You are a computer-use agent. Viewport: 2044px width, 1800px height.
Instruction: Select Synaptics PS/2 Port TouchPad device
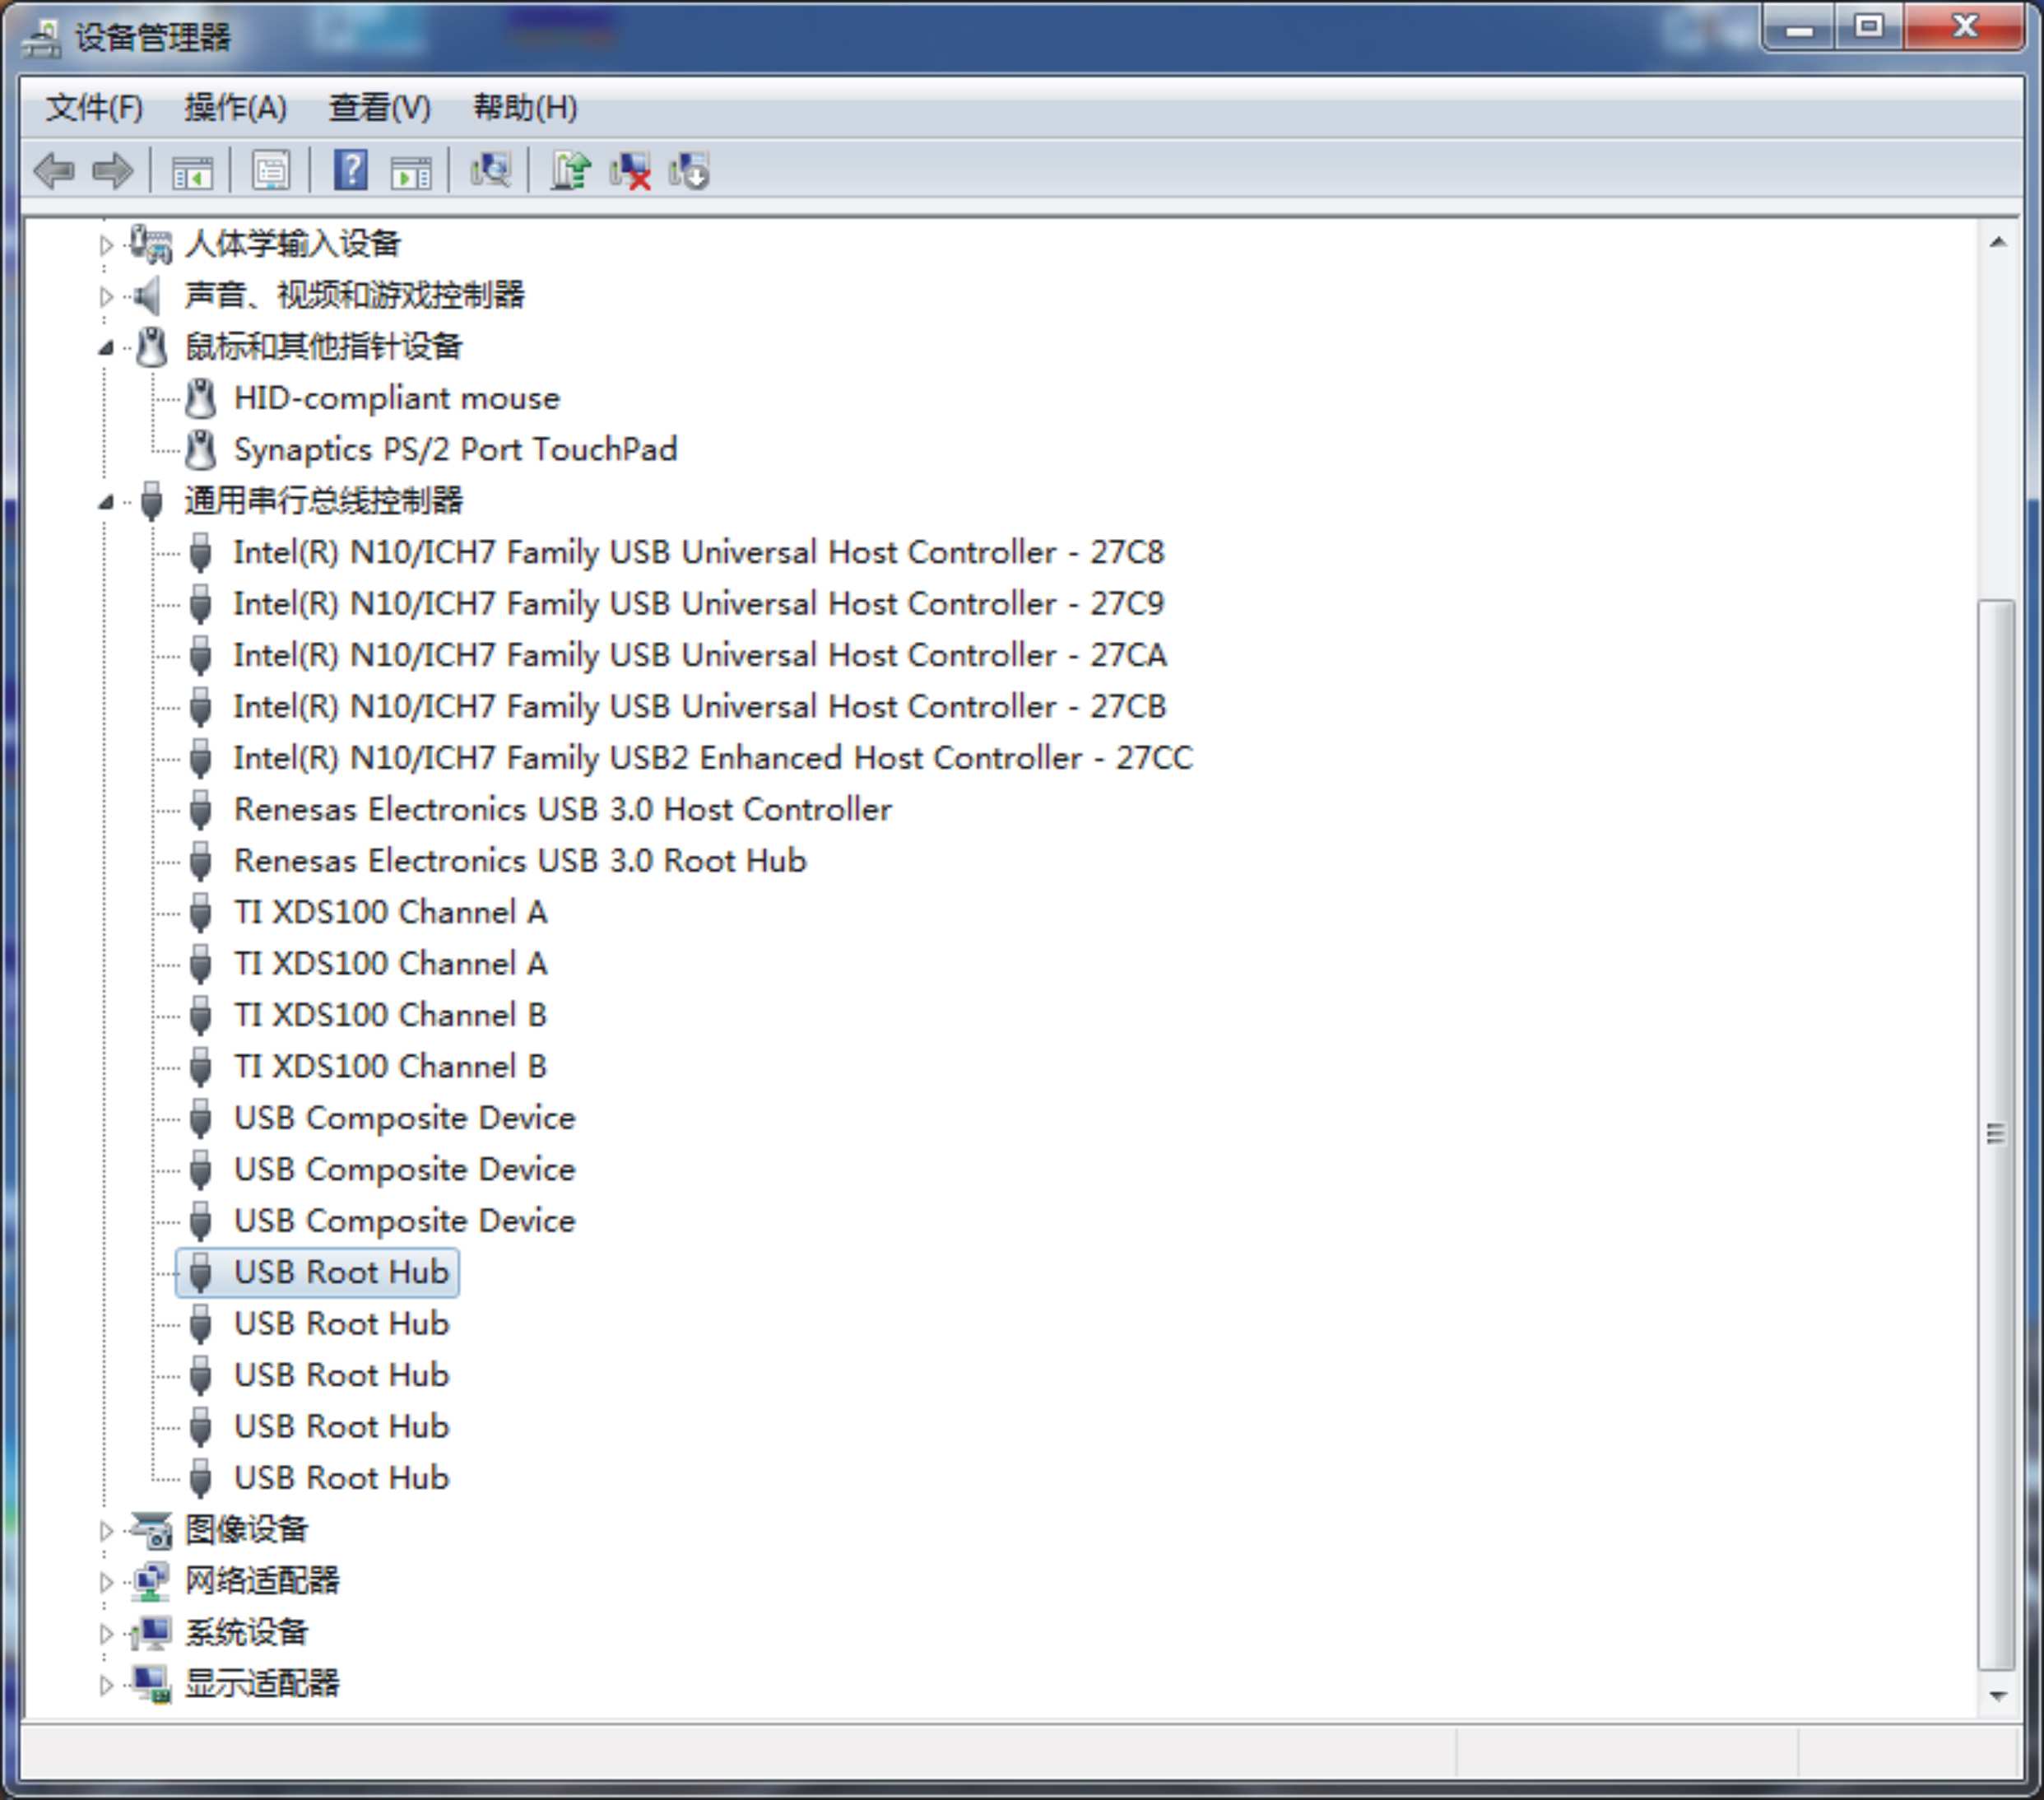[455, 450]
